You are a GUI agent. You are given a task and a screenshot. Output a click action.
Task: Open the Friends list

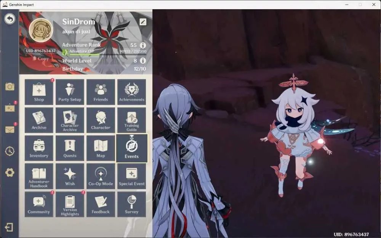click(x=101, y=92)
